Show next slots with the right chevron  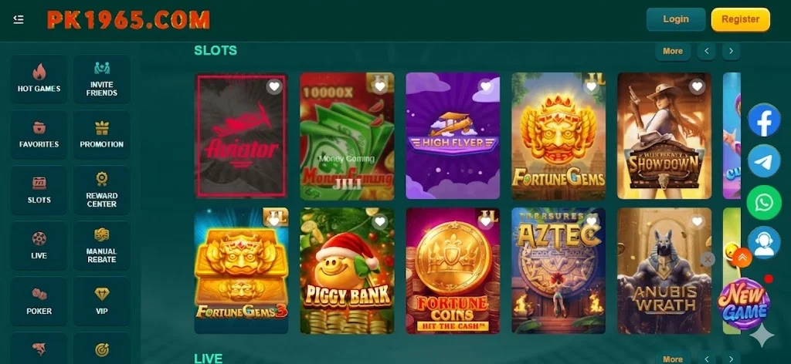[731, 51]
